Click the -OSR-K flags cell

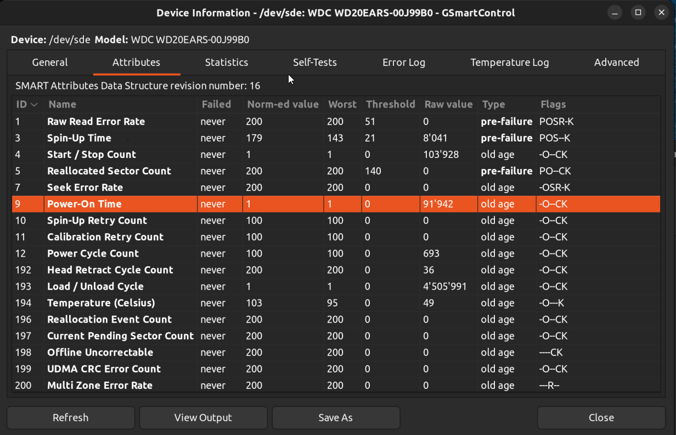[x=555, y=187]
